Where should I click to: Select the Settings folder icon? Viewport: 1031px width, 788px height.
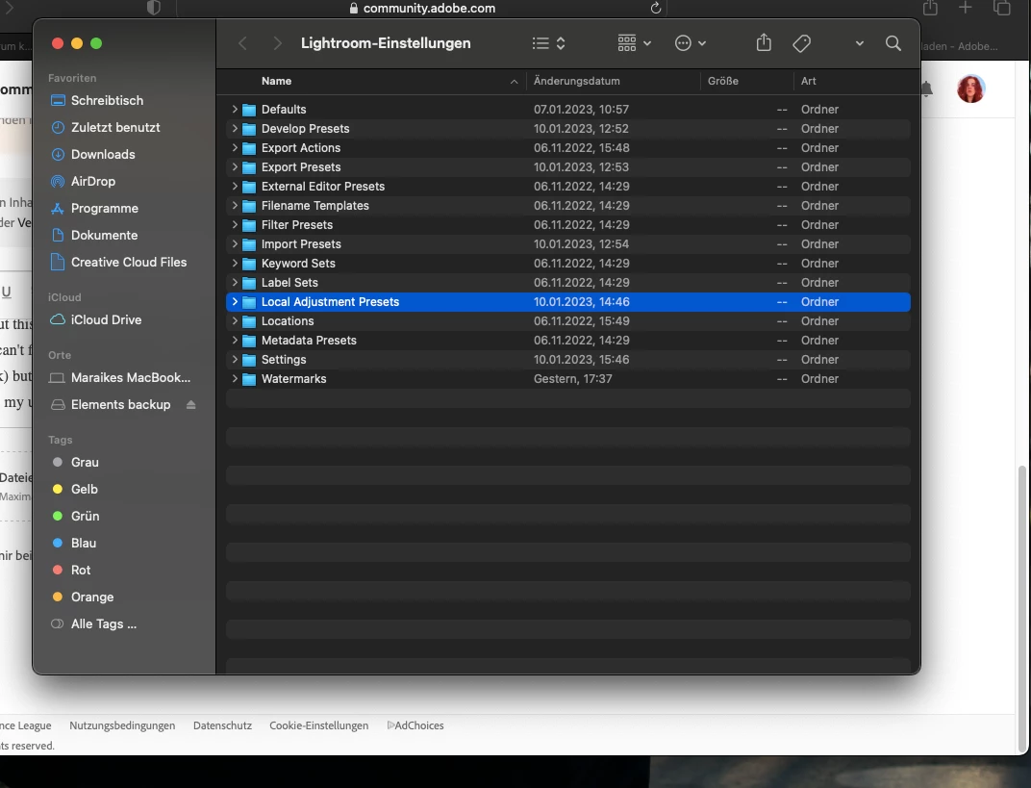(248, 360)
